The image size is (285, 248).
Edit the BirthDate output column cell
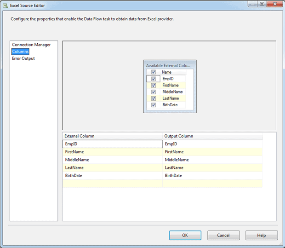[x=212, y=176]
